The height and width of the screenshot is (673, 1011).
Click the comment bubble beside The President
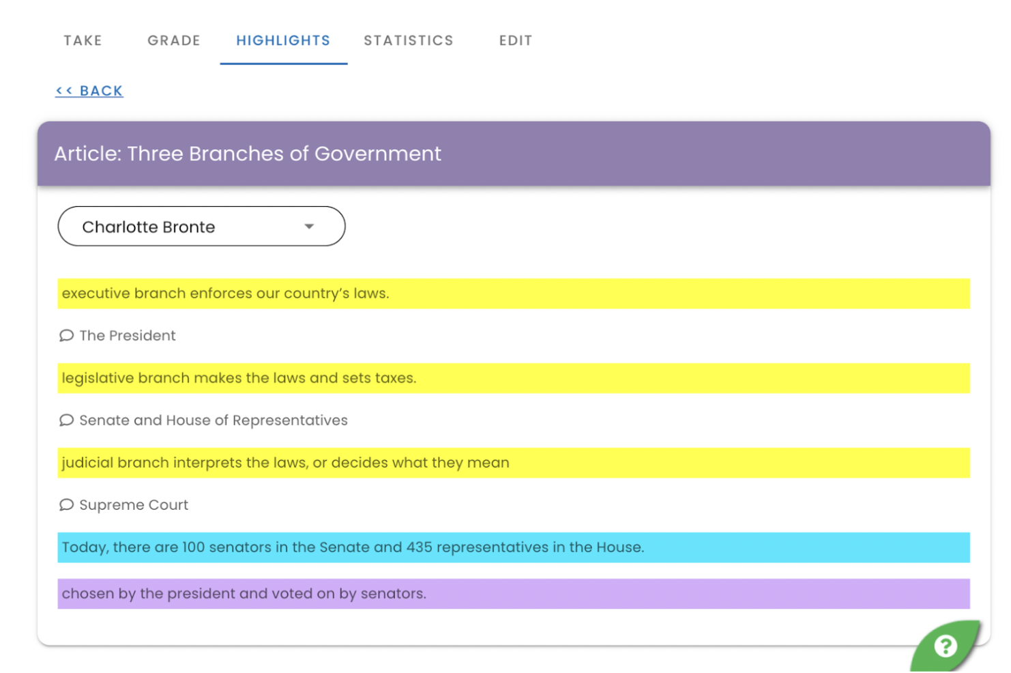click(66, 335)
